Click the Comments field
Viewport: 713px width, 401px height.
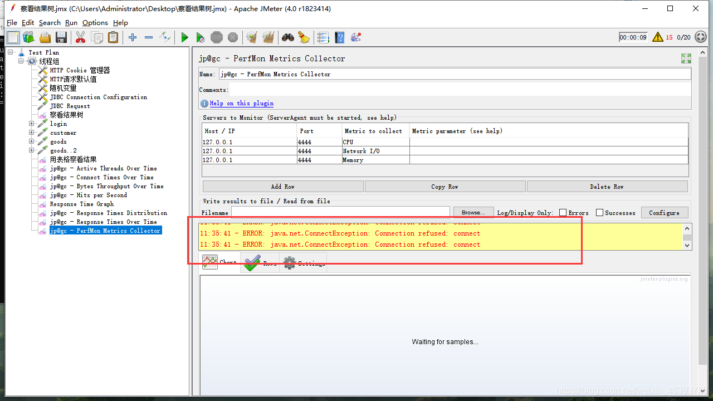[x=460, y=90]
